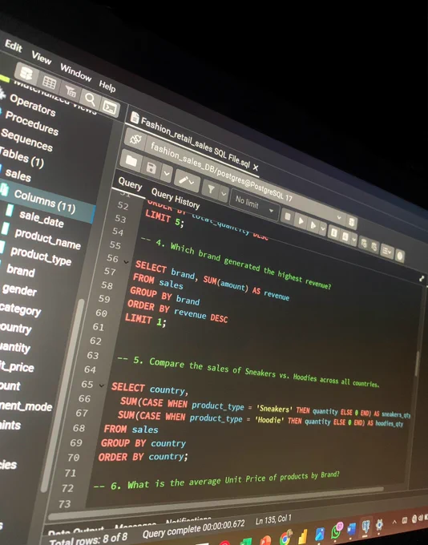Open Google Chrome from the taskbar
The height and width of the screenshot is (545, 428).
pos(285,538)
